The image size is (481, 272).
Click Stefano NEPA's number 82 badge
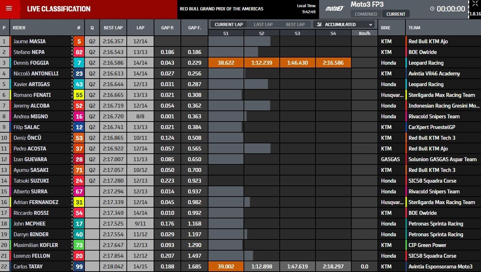79,52
